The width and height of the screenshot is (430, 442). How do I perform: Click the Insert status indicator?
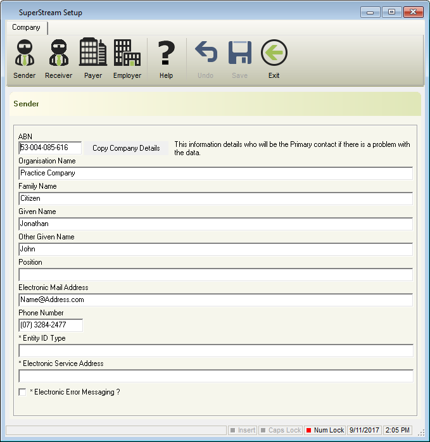243,430
